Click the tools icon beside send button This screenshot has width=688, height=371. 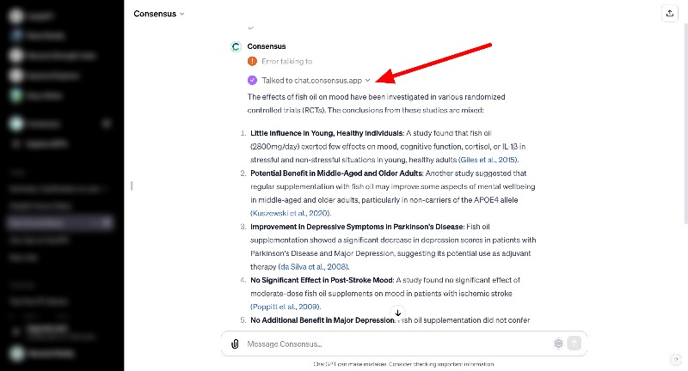pyautogui.click(x=558, y=344)
